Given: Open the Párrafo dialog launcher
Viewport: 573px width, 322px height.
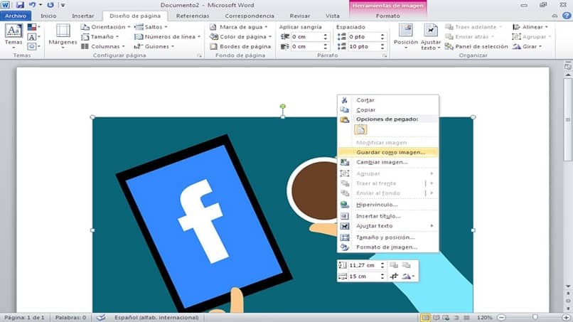Looking at the screenshot, I should point(385,55).
